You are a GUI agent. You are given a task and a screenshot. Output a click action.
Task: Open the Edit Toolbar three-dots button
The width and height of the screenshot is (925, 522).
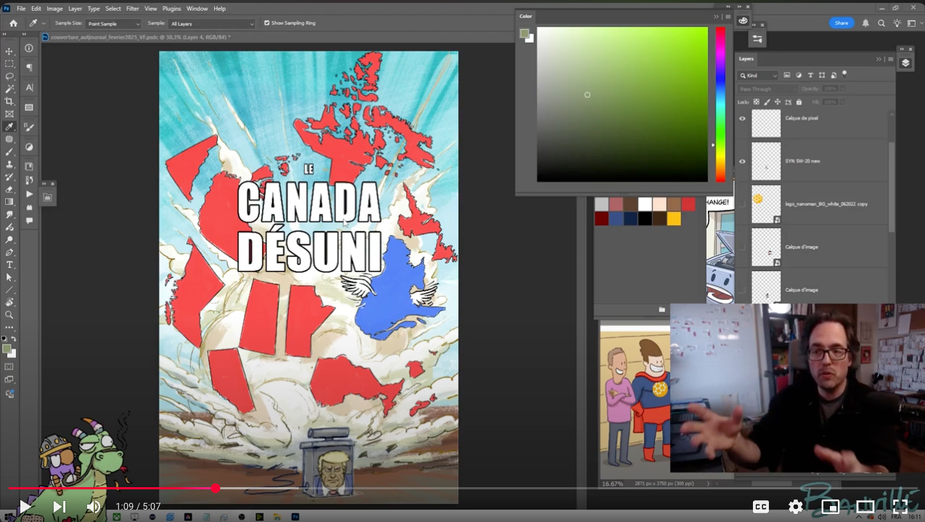[9, 327]
